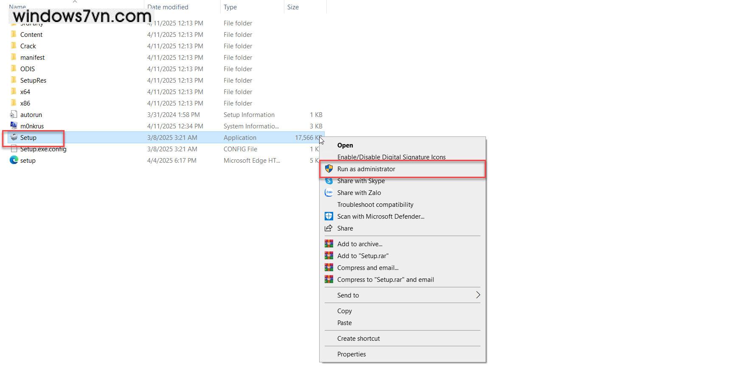
Task: Select Troubleshoot compatibility option
Action: tap(375, 205)
